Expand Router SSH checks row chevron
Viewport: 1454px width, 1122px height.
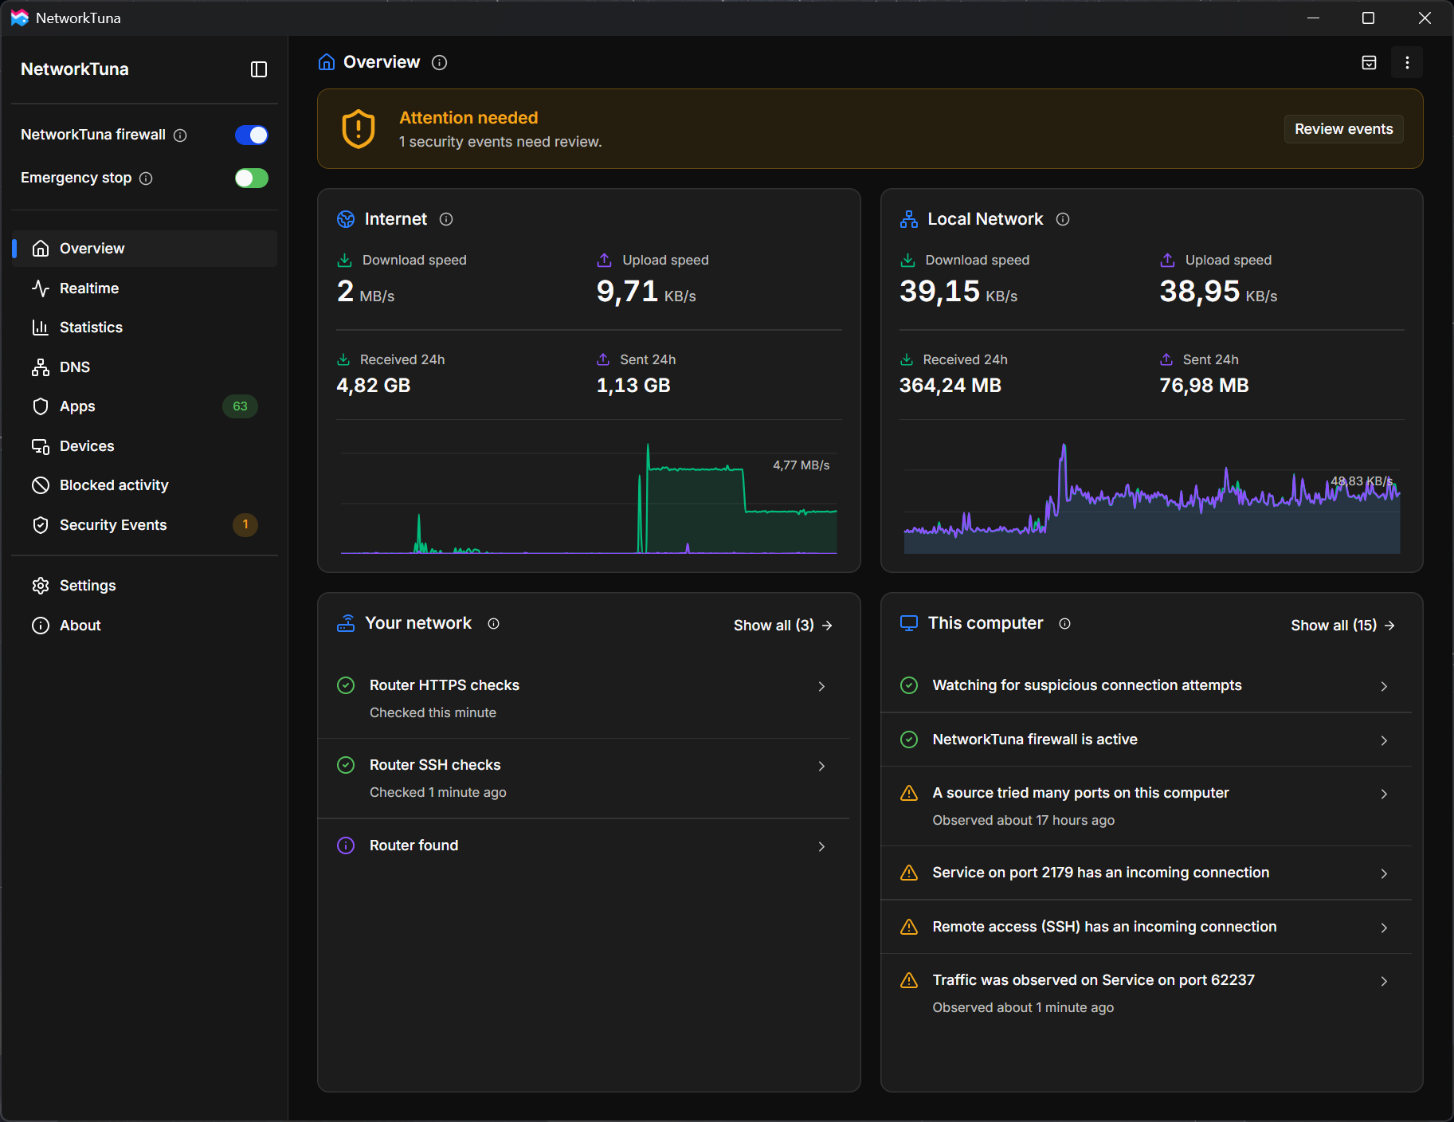click(x=821, y=767)
